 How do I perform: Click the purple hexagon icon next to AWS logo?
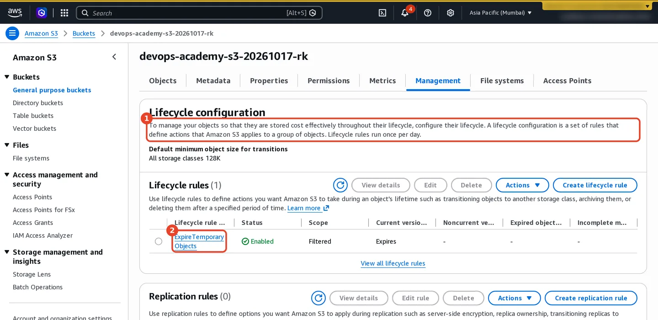click(42, 13)
